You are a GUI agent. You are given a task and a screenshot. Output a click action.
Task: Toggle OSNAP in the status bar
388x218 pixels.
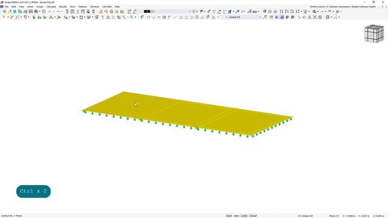[x=253, y=216]
